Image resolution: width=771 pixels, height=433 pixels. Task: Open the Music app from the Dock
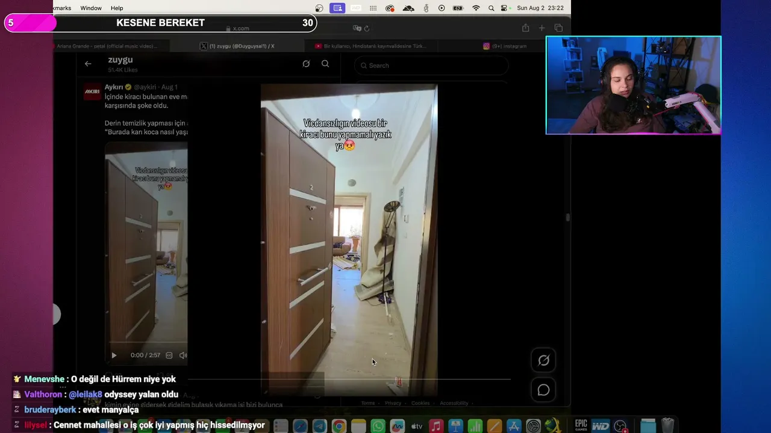point(436,426)
